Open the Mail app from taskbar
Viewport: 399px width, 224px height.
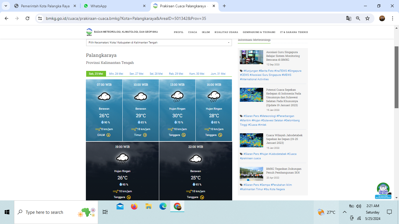point(120,206)
